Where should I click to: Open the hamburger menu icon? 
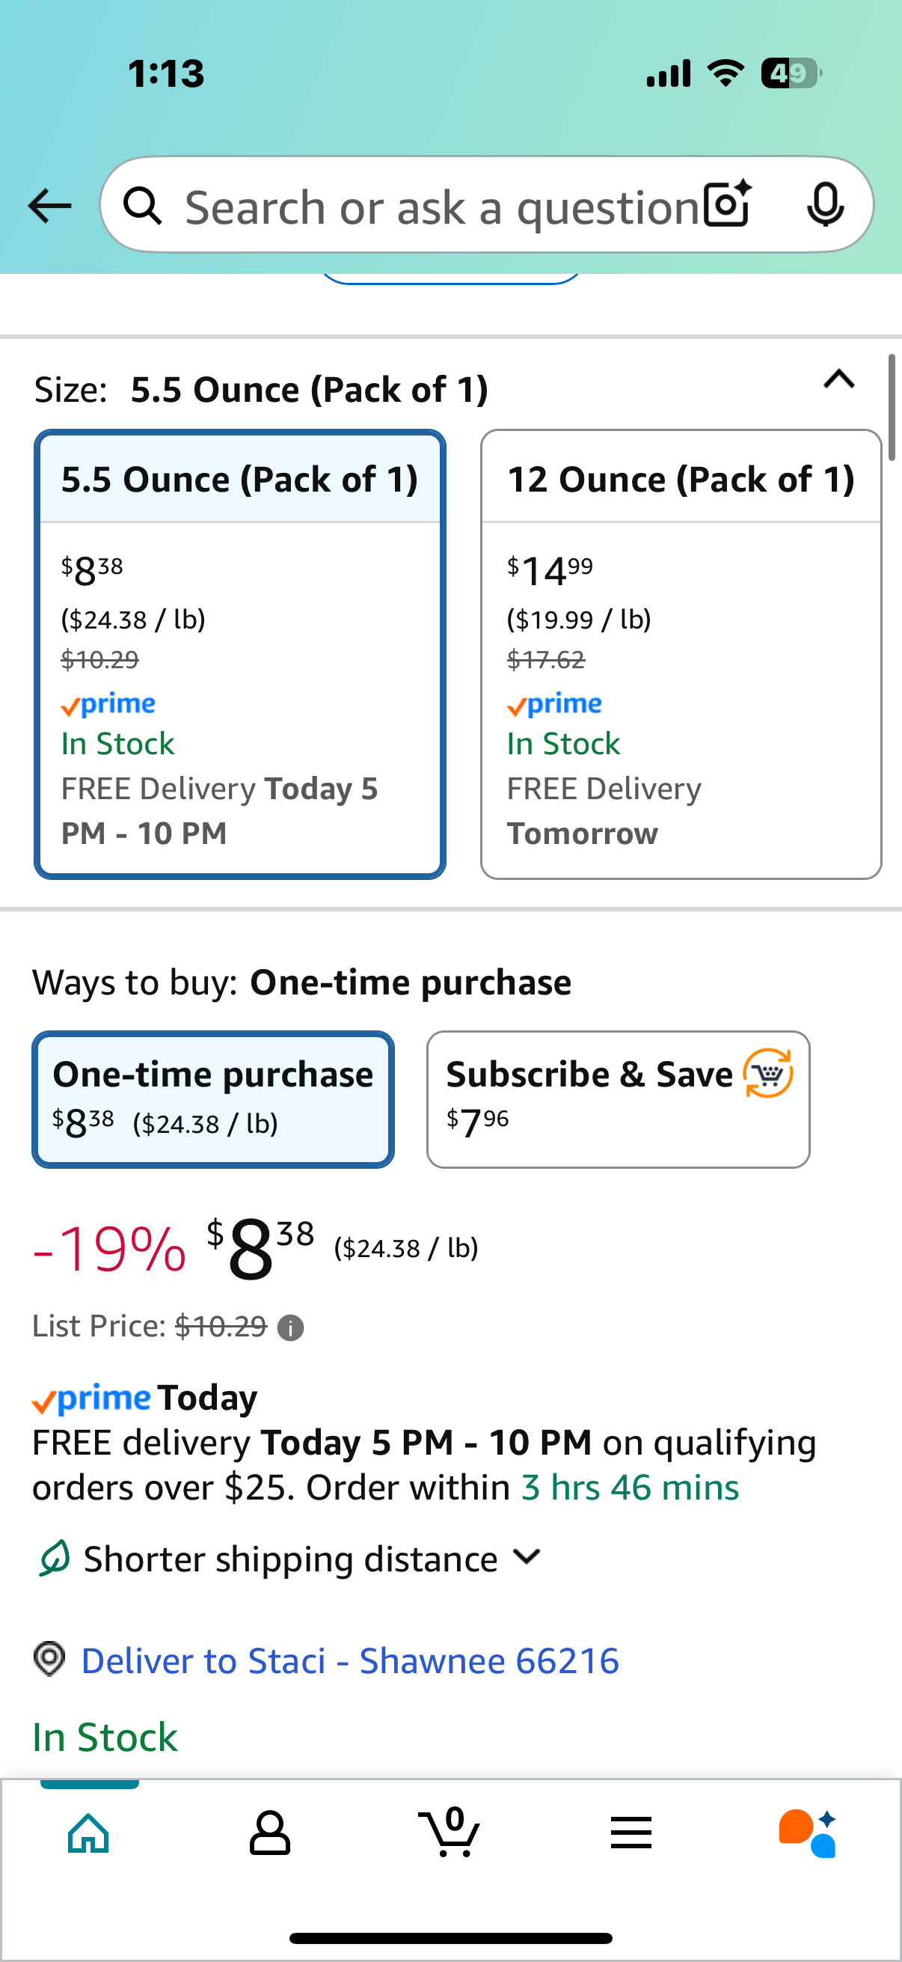pos(631,1832)
